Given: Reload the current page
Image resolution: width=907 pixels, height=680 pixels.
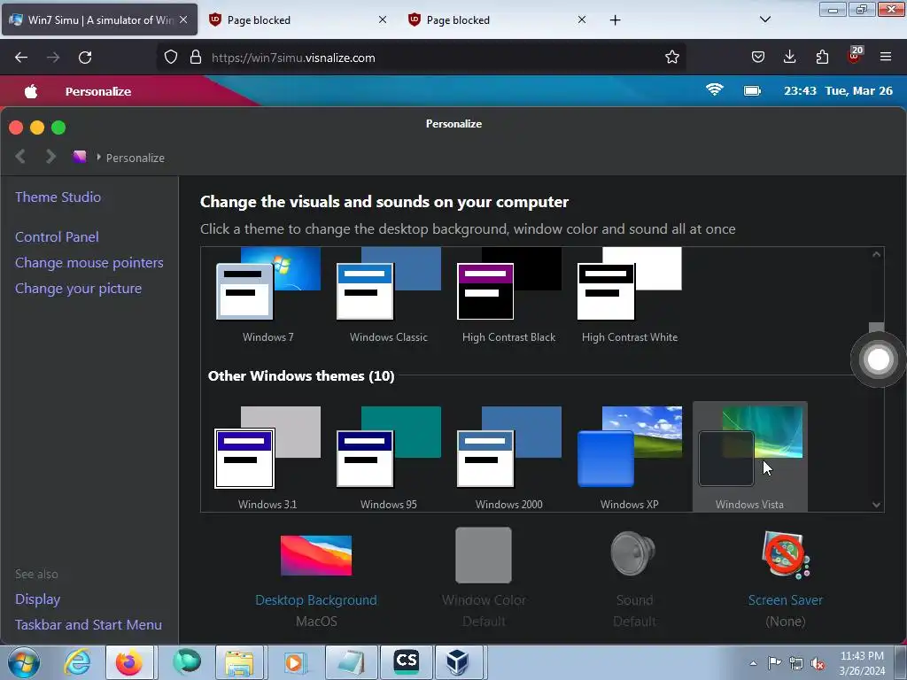Looking at the screenshot, I should click(x=85, y=58).
